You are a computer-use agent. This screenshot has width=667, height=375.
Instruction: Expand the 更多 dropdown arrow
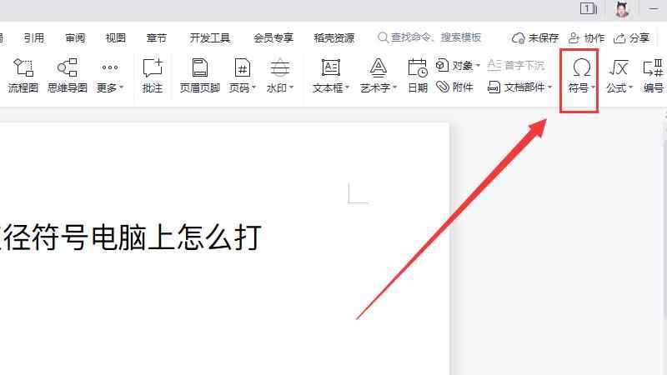tap(121, 87)
